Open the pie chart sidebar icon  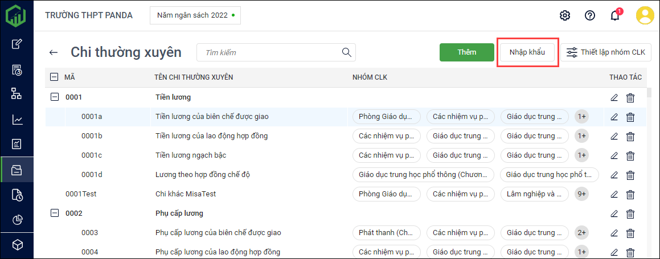(17, 220)
